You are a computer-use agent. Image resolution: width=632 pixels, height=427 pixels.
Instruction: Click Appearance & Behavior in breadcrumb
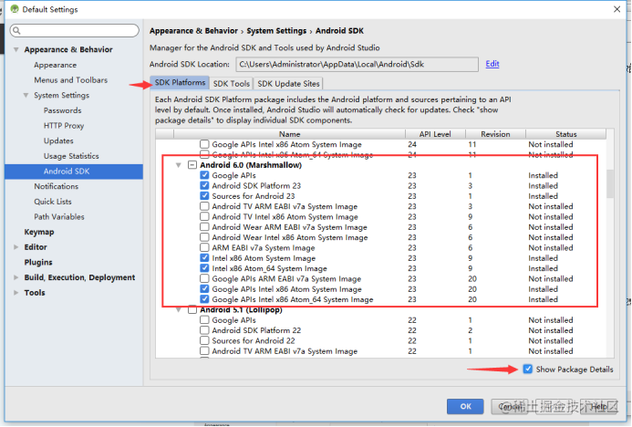193,31
